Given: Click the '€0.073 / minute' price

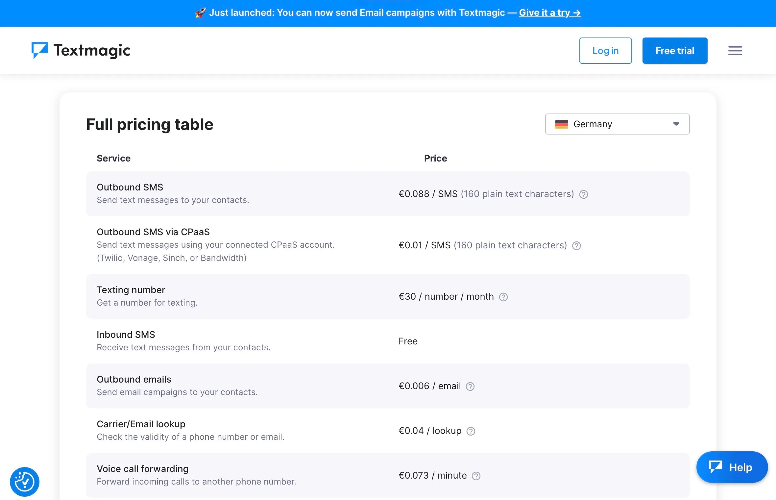Looking at the screenshot, I should [x=433, y=475].
